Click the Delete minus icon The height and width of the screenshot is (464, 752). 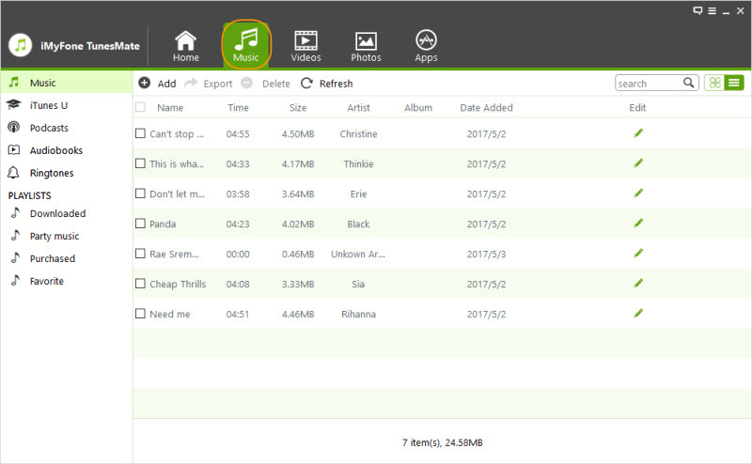[246, 83]
